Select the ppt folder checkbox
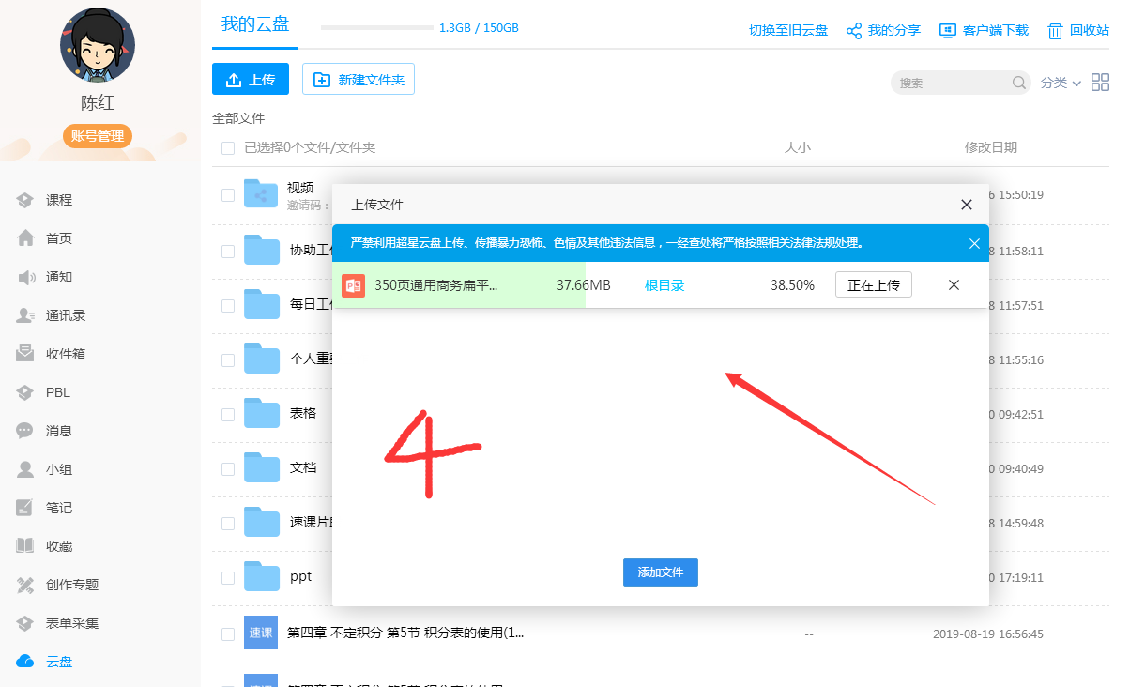Screen dimensions: 1145x687 tap(227, 578)
